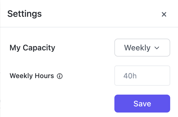The width and height of the screenshot is (178, 117).
Task: Show the Weekly Hours tooltip info
Action: [x=59, y=76]
